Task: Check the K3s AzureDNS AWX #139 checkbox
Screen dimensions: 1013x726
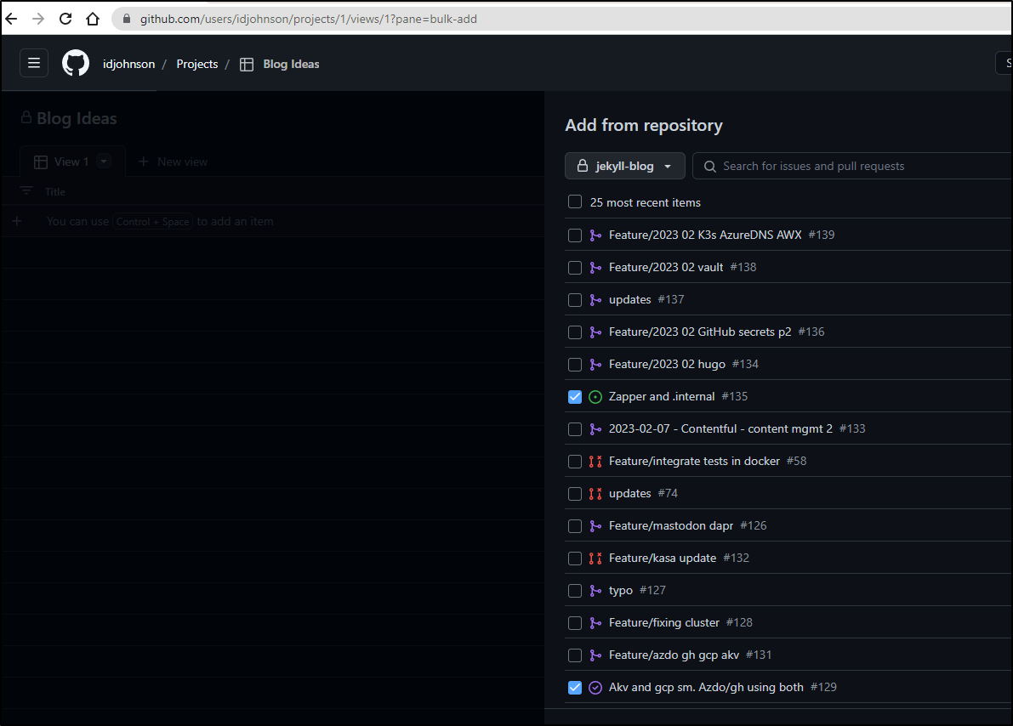Action: click(x=575, y=235)
